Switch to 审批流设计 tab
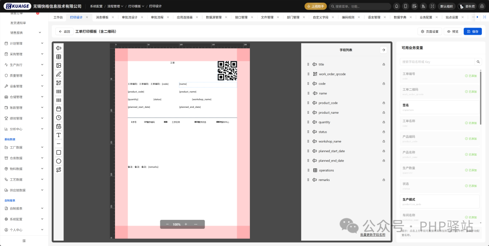This screenshot has width=489, height=246. (129, 18)
